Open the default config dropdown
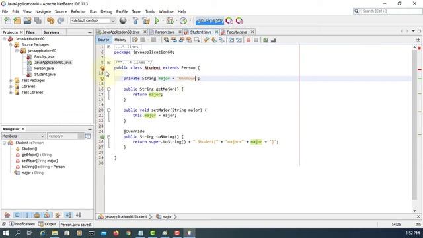 click(x=93, y=20)
